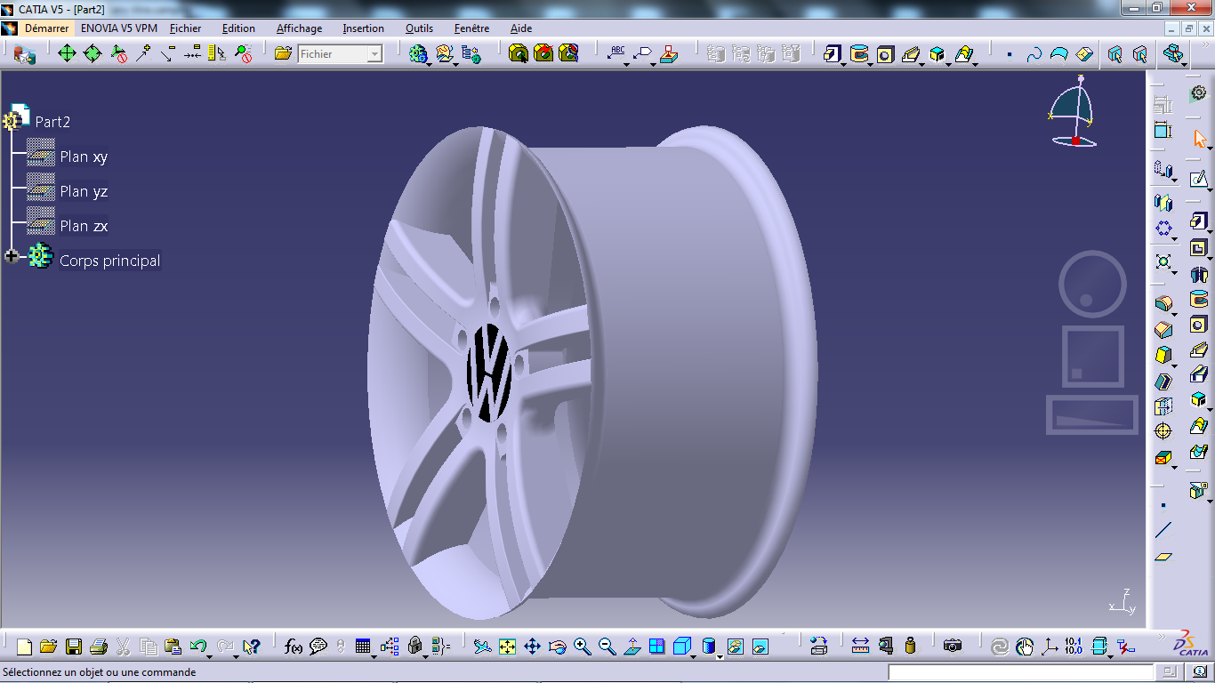This screenshot has width=1215, height=683.
Task: Click the Zoom In magnifier
Action: pos(582,647)
